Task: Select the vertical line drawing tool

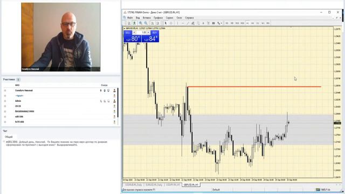Action: coord(177,23)
